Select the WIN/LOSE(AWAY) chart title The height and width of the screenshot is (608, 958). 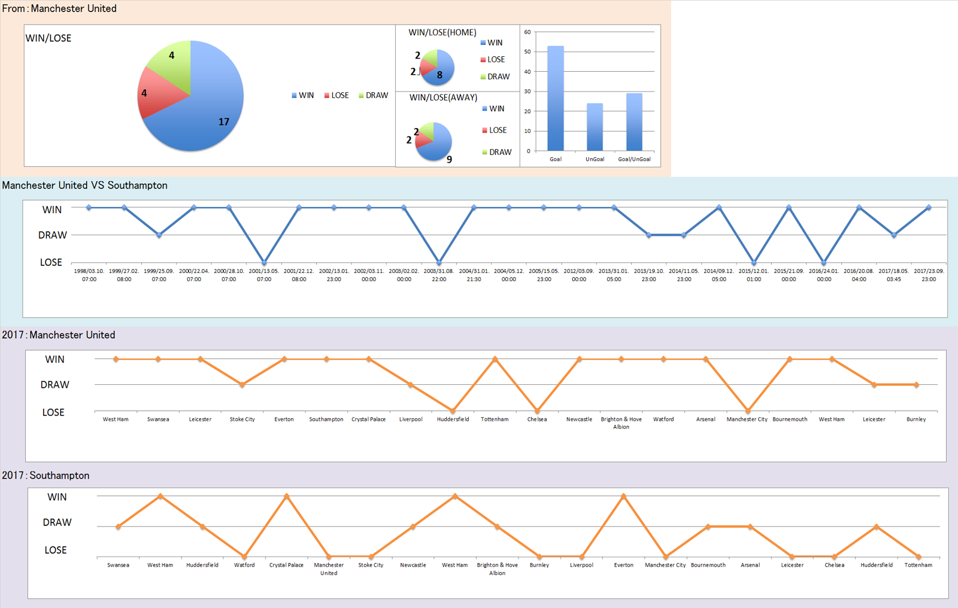point(443,98)
